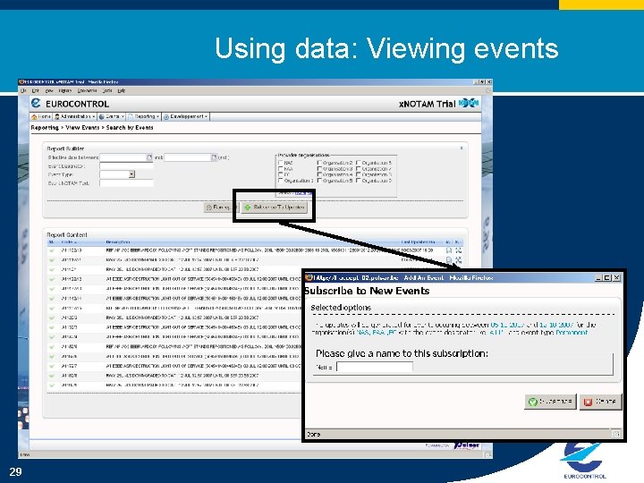Open the document icon in the first report row
Image resolution: width=644 pixels, height=483 pixels.
click(x=449, y=250)
